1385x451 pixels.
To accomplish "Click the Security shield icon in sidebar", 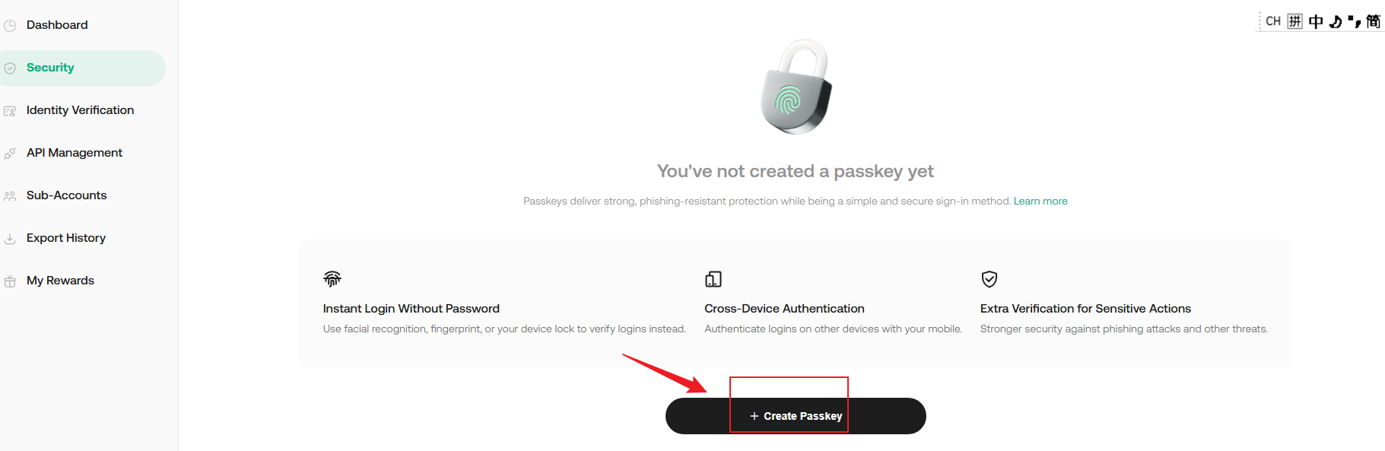I will pyautogui.click(x=10, y=68).
